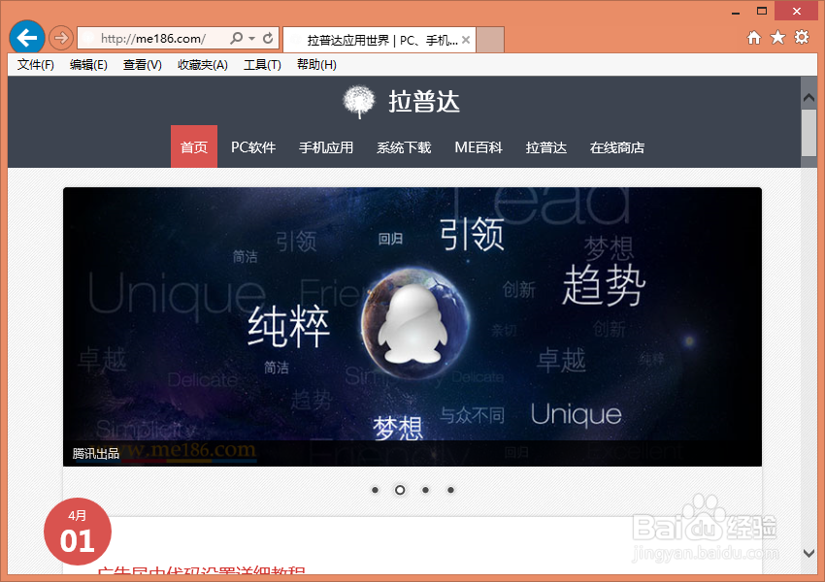
Task: Select the second slider dot
Action: (x=400, y=490)
